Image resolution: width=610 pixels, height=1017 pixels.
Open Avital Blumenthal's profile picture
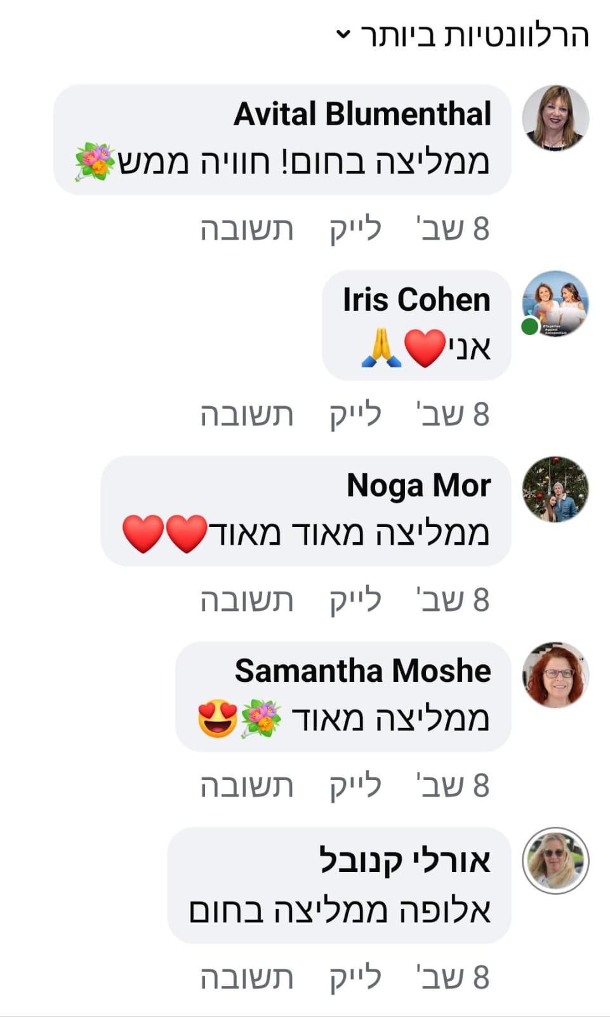[x=555, y=118]
